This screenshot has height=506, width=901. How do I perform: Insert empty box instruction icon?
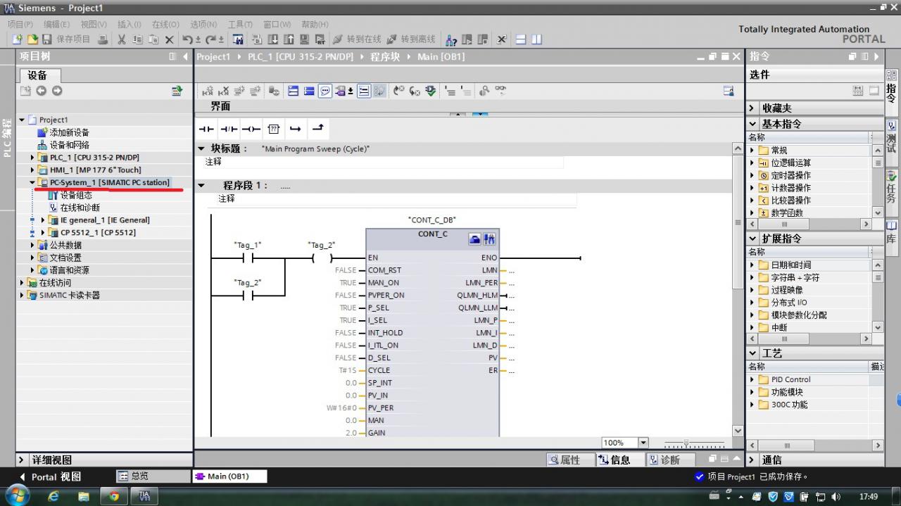tap(274, 129)
